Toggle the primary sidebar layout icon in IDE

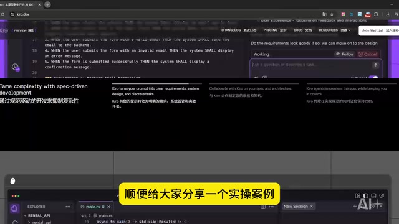tap(366, 195)
